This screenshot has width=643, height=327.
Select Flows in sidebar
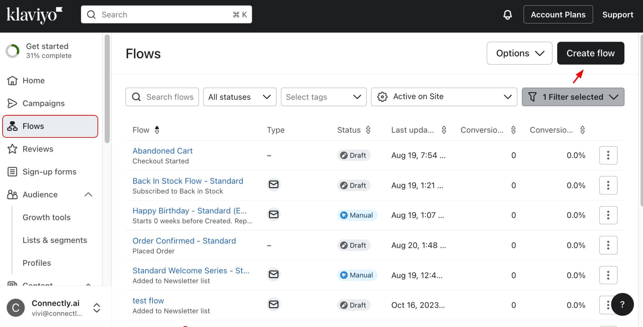[x=50, y=126]
